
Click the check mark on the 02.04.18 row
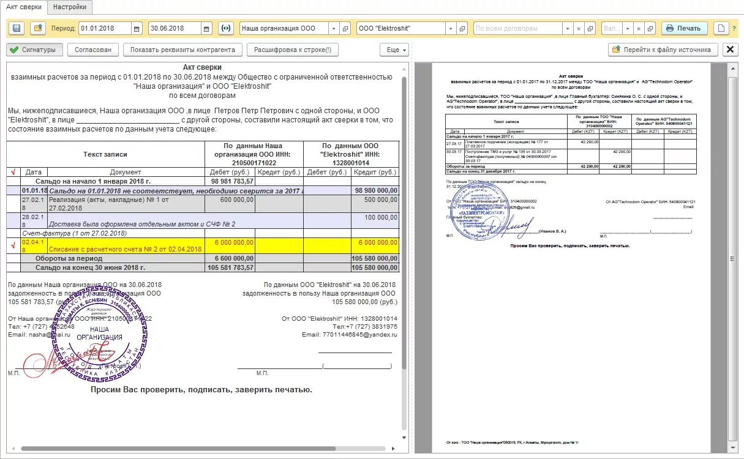(x=13, y=246)
